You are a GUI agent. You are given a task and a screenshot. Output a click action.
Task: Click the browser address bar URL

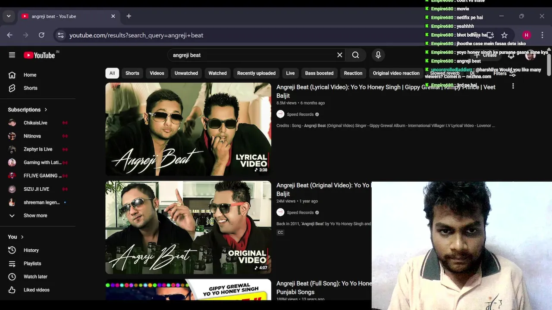(x=136, y=35)
